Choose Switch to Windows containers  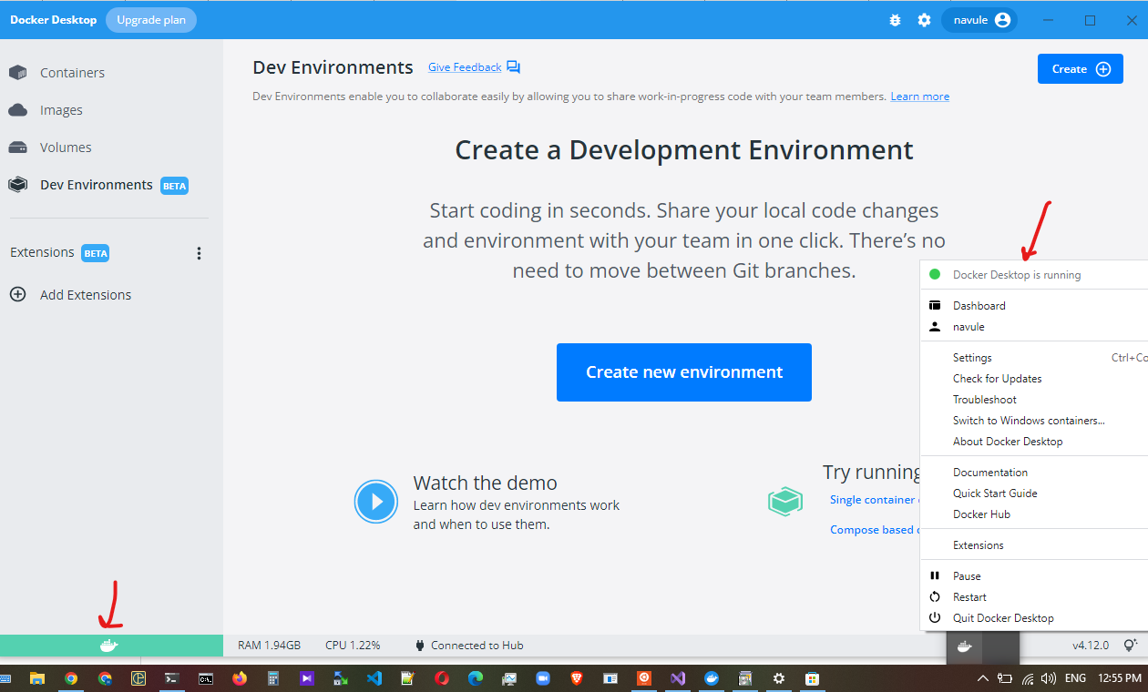(1029, 421)
